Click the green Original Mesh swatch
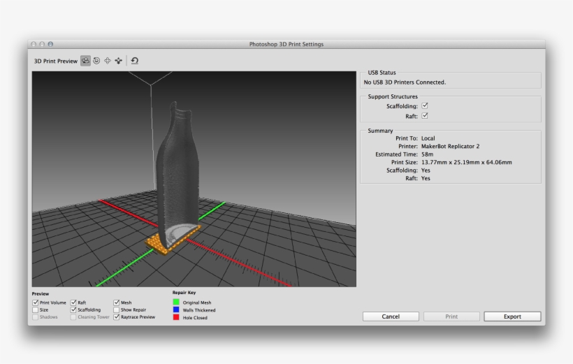This screenshot has width=573, height=364. click(175, 303)
